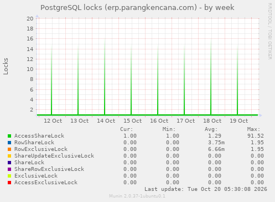Click AccessShareLock max value 91.52
Viewport: 275px width, 202px height.
(x=256, y=136)
